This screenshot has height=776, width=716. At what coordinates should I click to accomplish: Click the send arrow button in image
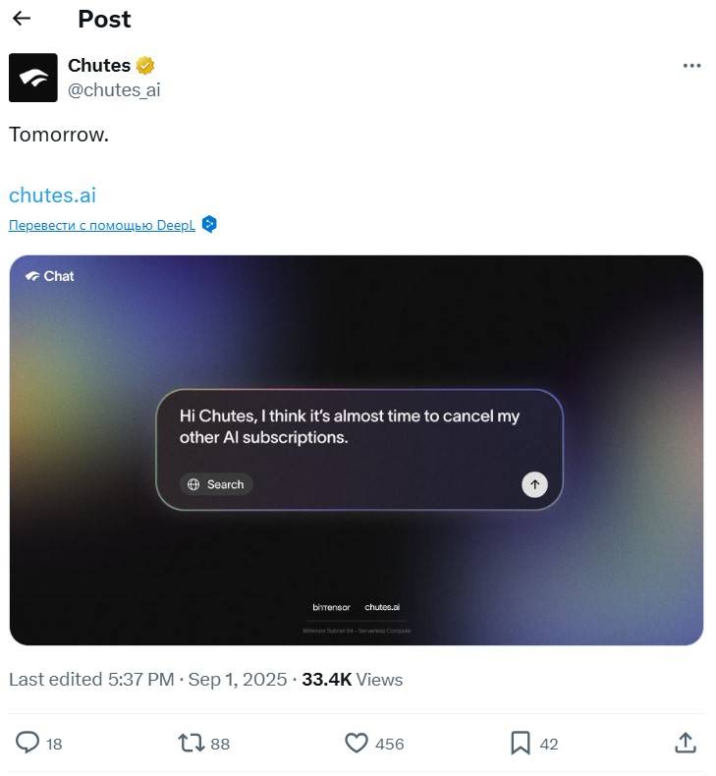[x=534, y=484]
